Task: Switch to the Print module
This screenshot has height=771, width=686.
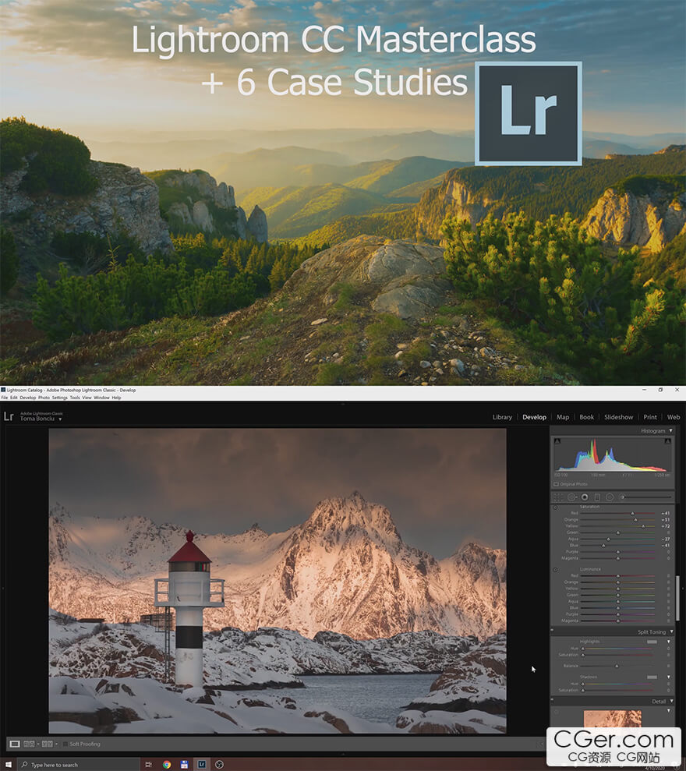Action: (649, 417)
